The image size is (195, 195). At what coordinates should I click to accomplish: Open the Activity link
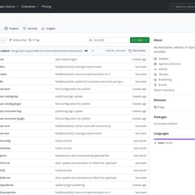[163, 69]
